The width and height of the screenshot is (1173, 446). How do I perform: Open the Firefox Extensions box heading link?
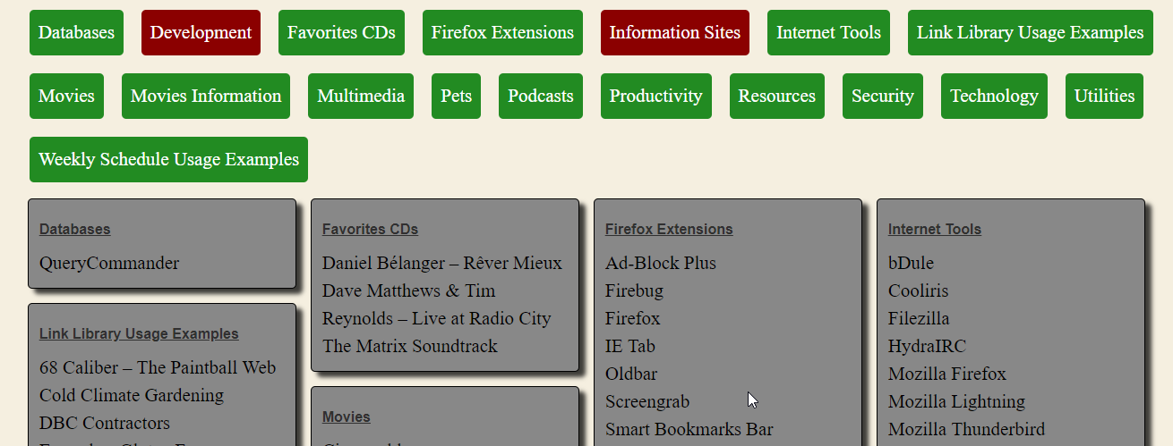pyautogui.click(x=669, y=230)
